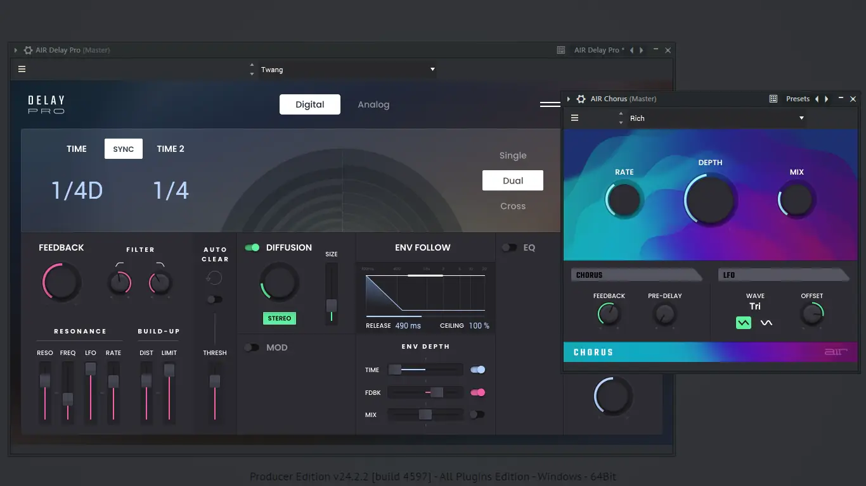The width and height of the screenshot is (866, 486).
Task: Click the Env Follow envelope graph
Action: point(425,292)
